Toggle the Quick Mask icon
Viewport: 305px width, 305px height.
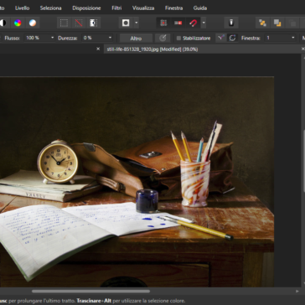pos(126,23)
